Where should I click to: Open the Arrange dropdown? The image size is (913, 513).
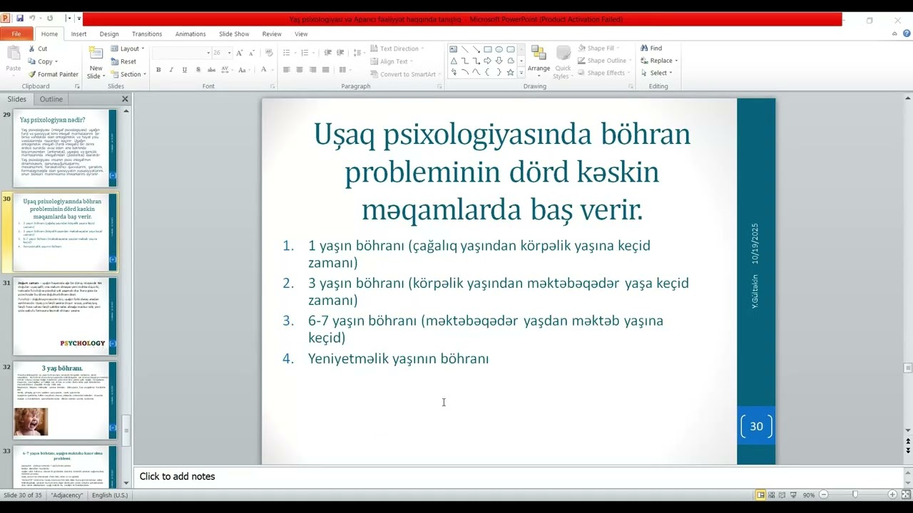click(x=539, y=61)
